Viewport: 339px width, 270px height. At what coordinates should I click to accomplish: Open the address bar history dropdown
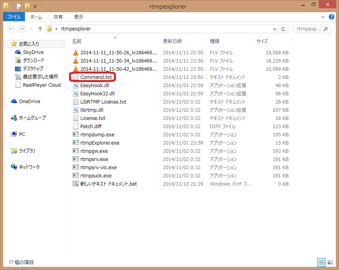click(x=275, y=29)
